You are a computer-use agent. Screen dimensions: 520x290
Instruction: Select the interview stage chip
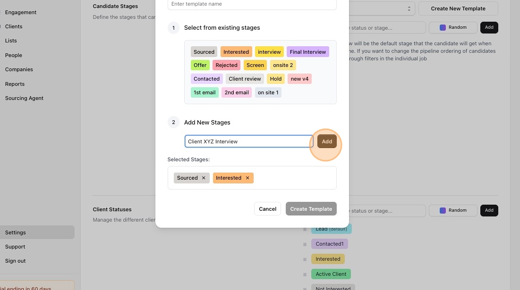click(x=269, y=52)
